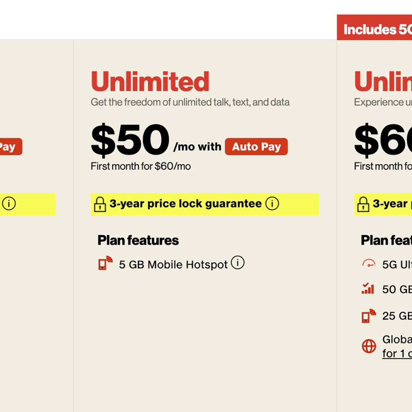Click padlock icon in the $60 plan banner

(x=363, y=204)
